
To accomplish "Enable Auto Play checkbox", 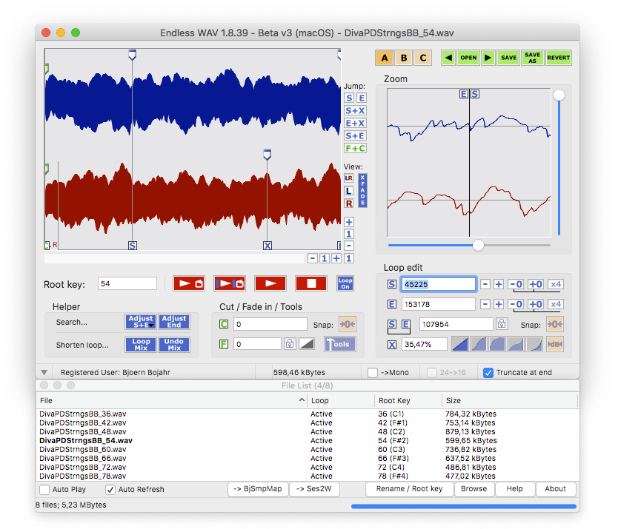I will coord(44,489).
